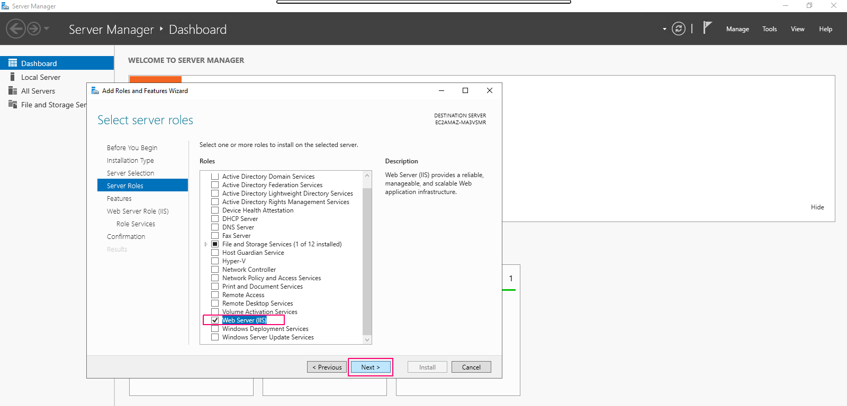Click the forward navigation arrow in Server Manager
Viewport: 847px width, 406px height.
coord(34,29)
